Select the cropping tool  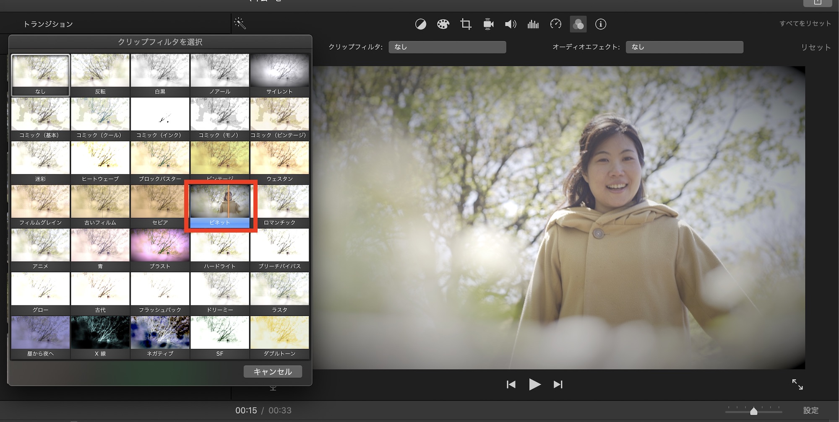466,24
